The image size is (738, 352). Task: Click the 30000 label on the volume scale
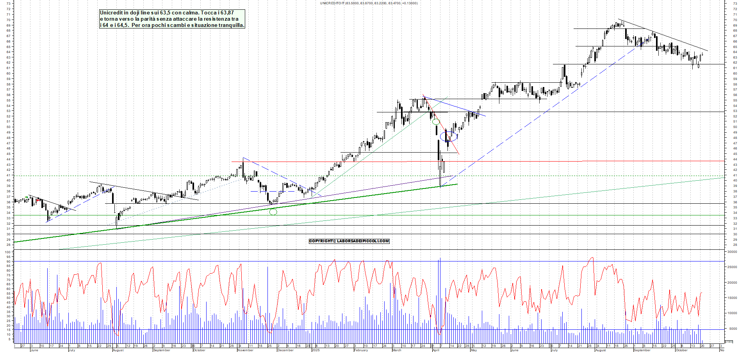coord(731,252)
